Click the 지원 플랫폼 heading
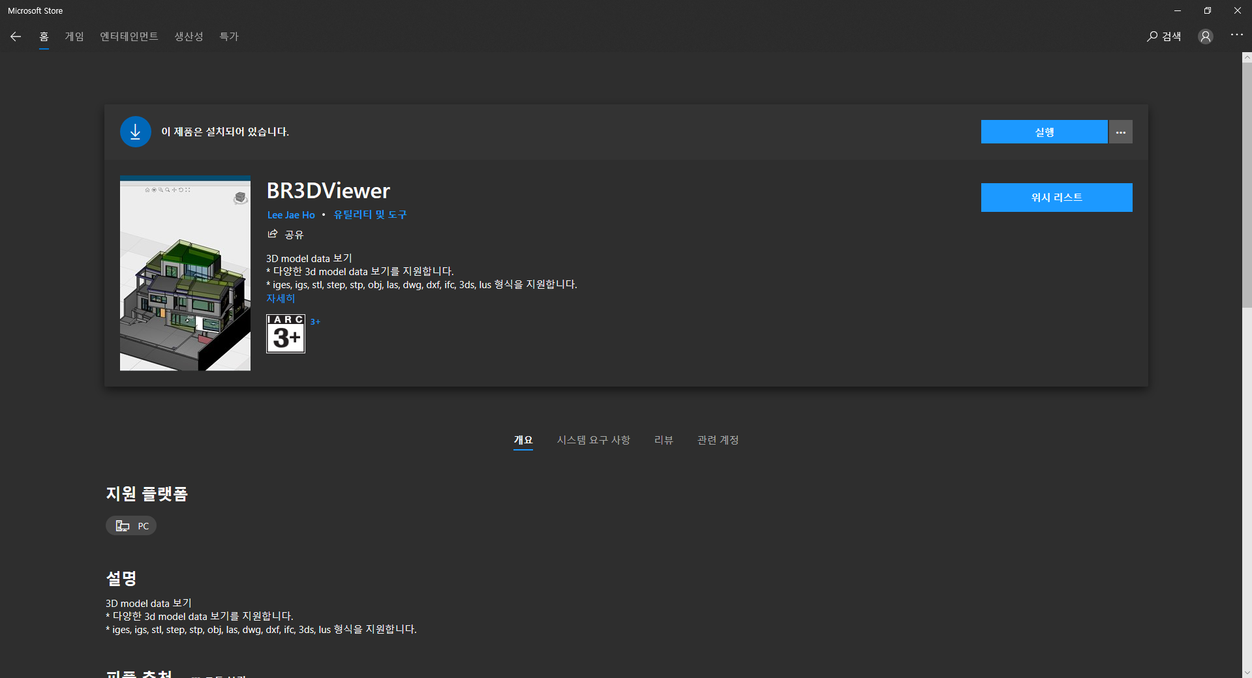 [147, 494]
